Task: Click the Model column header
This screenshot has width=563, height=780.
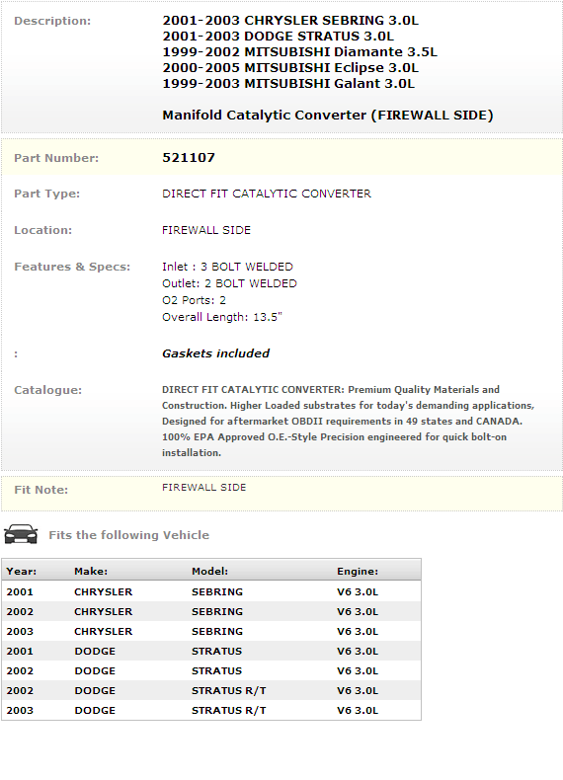Action: point(209,571)
